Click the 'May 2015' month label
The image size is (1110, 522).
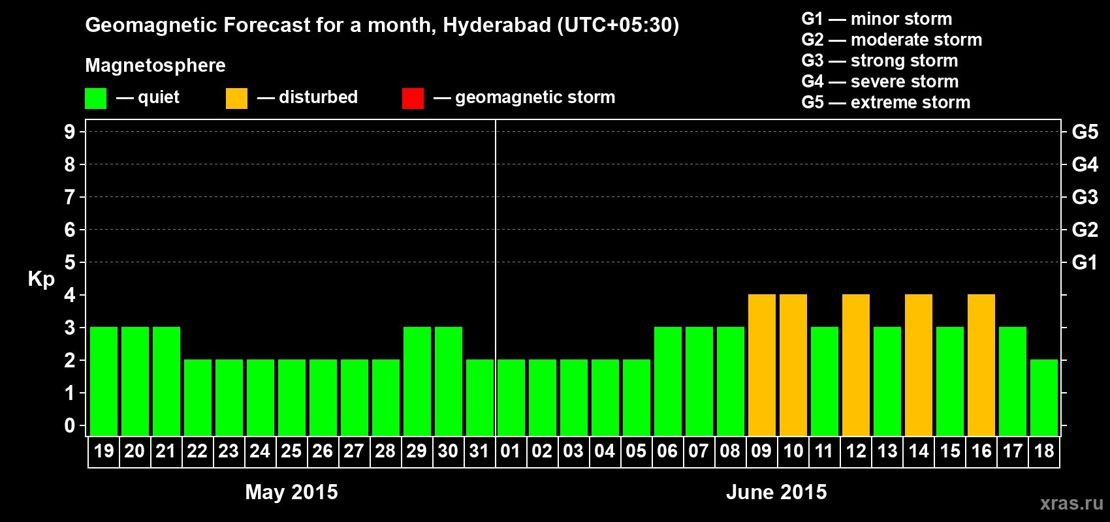click(291, 492)
